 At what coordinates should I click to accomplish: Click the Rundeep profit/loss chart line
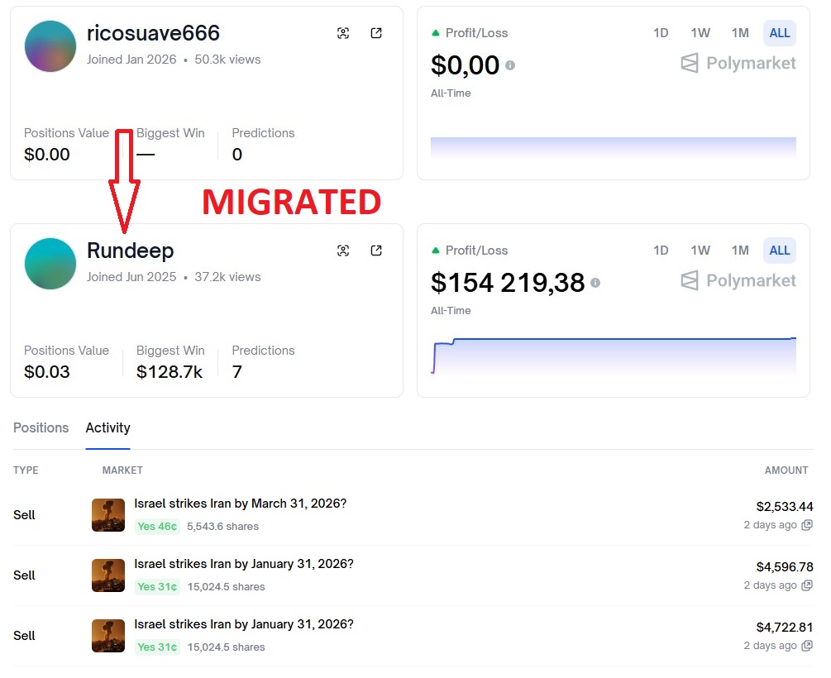[x=614, y=356]
